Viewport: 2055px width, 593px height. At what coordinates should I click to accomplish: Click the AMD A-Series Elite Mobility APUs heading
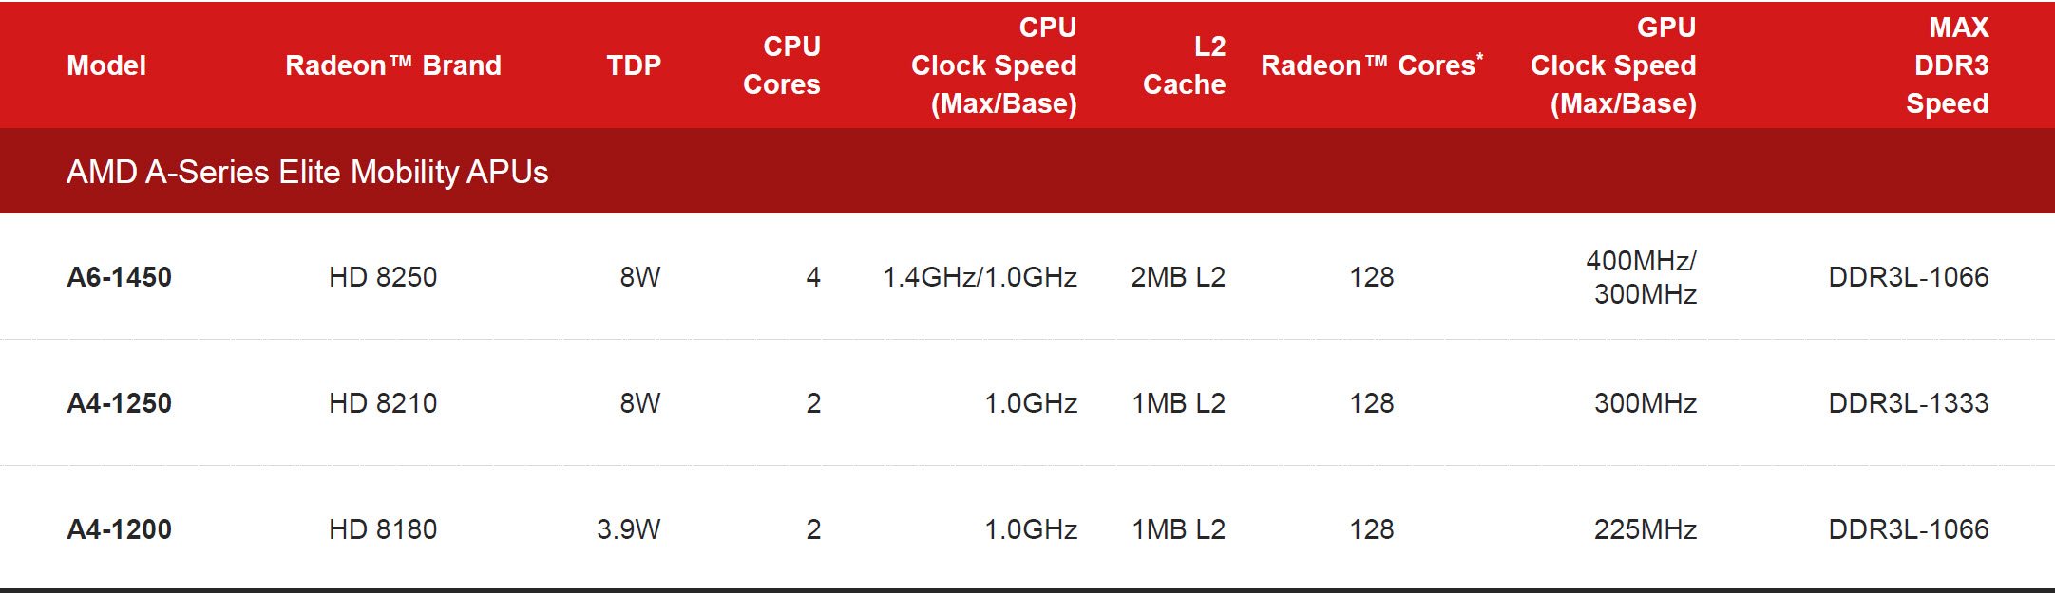[x=307, y=172]
